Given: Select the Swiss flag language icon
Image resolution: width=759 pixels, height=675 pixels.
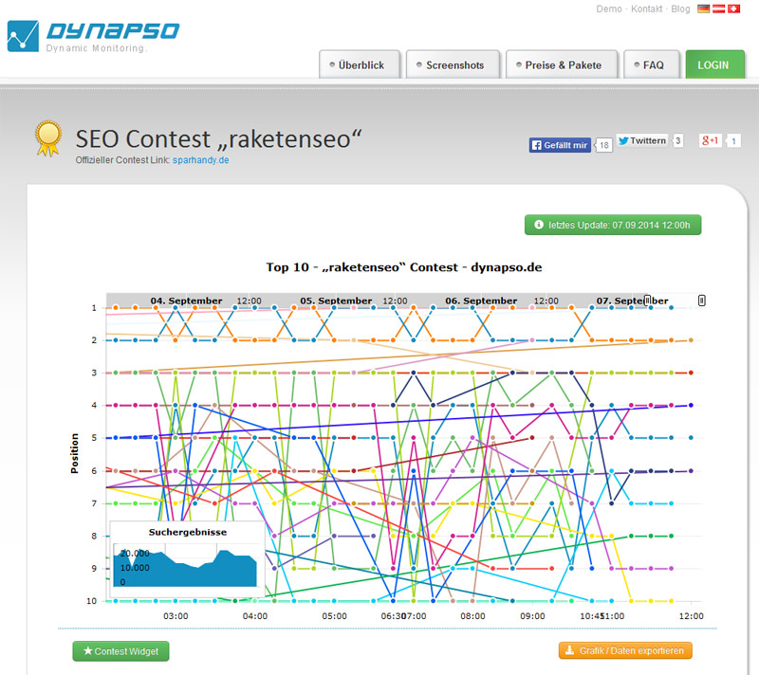Looking at the screenshot, I should (734, 9).
